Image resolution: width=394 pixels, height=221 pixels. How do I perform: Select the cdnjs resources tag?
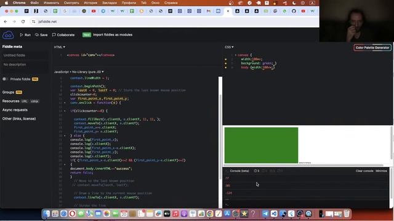(x=34, y=101)
